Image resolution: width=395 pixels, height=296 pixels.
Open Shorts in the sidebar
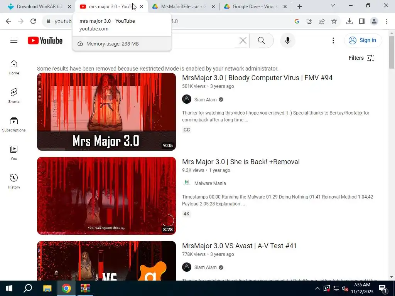14,96
